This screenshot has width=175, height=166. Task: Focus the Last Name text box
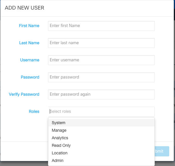(101, 43)
